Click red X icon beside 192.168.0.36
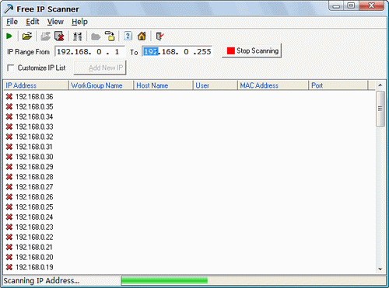Viewport: 389px width, 288px height. [x=9, y=96]
